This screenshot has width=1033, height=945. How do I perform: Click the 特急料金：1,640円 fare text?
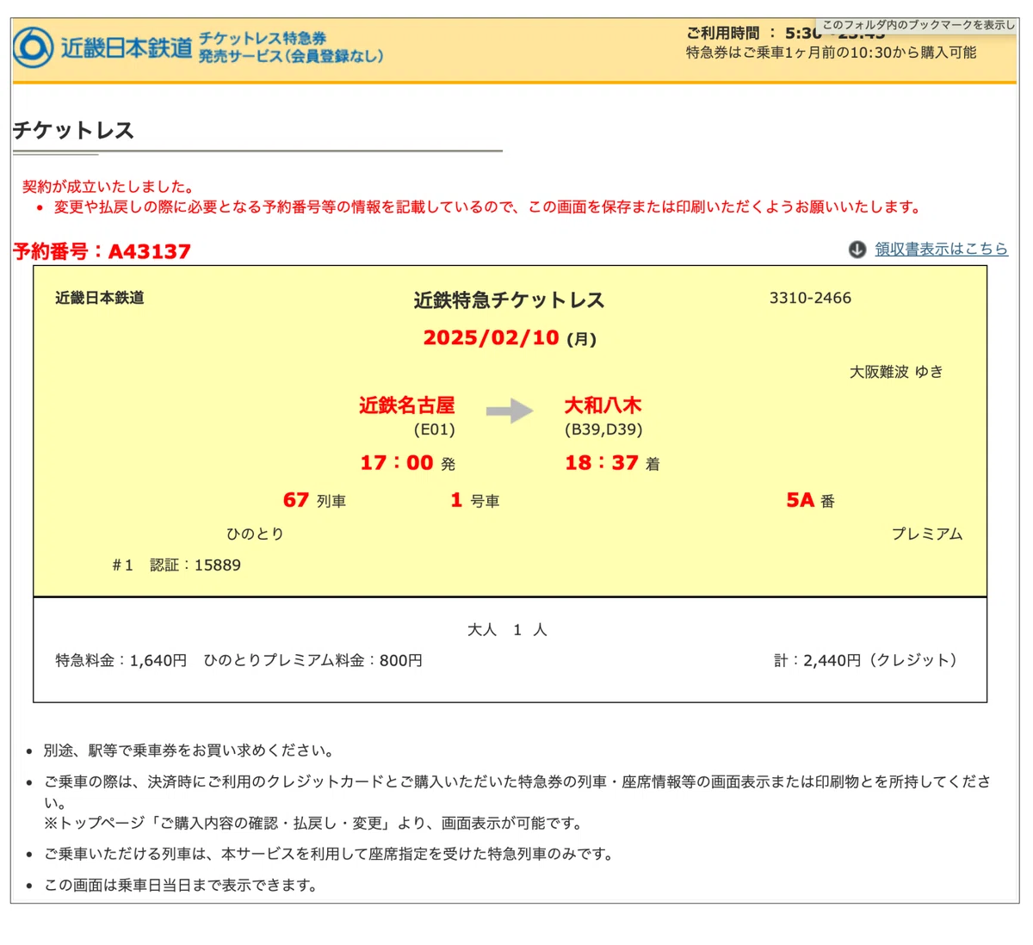pos(121,660)
